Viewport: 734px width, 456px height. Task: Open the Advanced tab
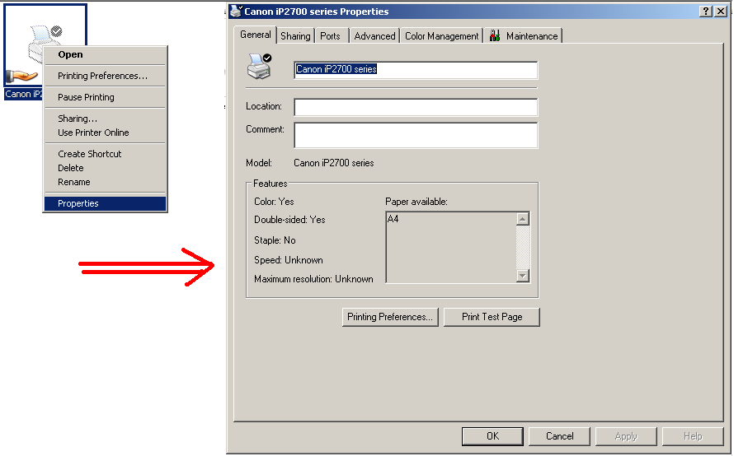click(374, 36)
